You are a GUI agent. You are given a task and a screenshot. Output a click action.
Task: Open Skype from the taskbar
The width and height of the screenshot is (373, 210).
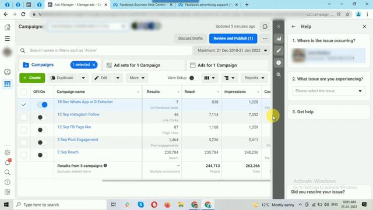point(141,205)
